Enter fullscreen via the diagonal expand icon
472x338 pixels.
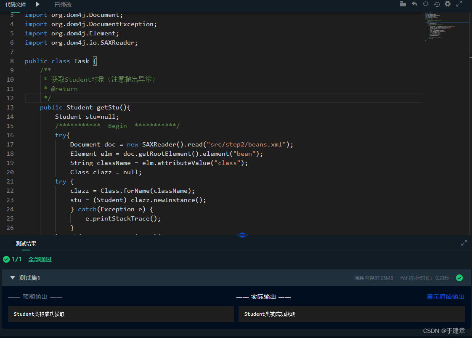[x=459, y=4]
